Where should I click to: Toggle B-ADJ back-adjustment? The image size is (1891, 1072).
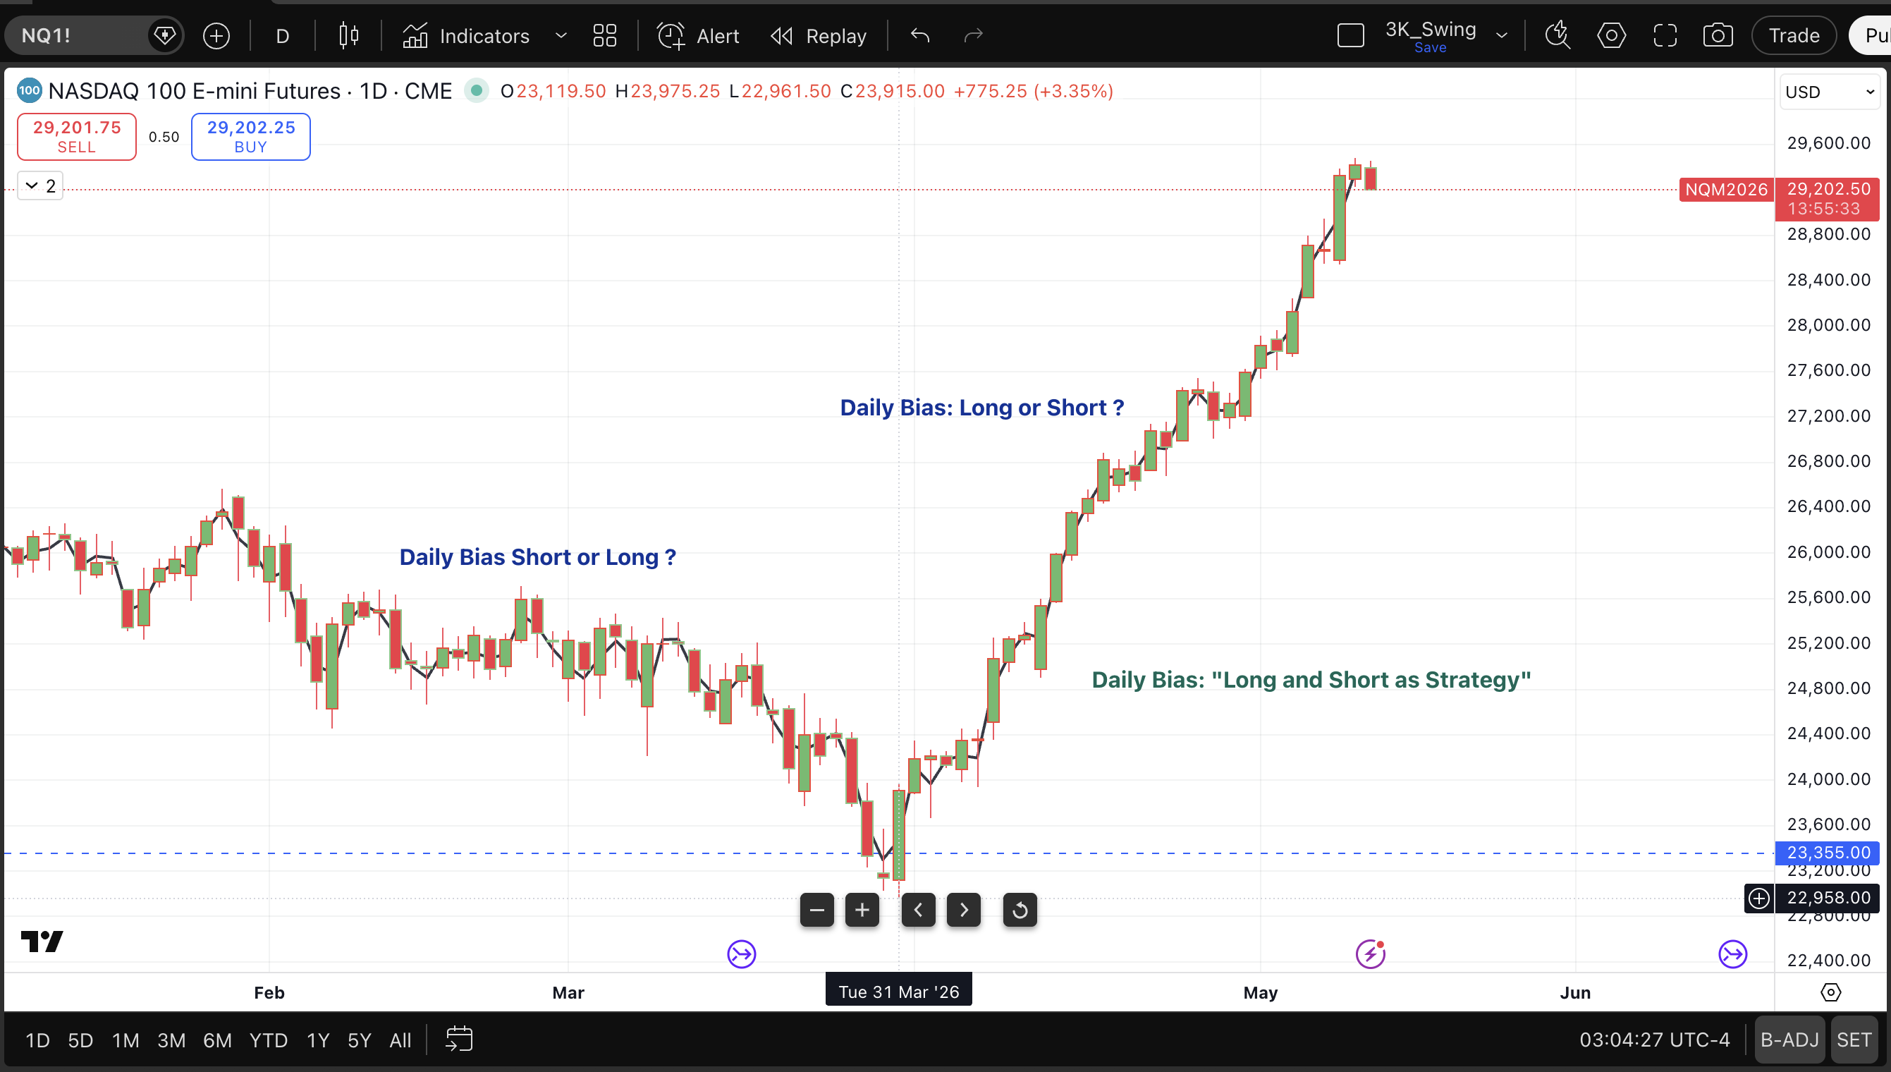1789,1040
